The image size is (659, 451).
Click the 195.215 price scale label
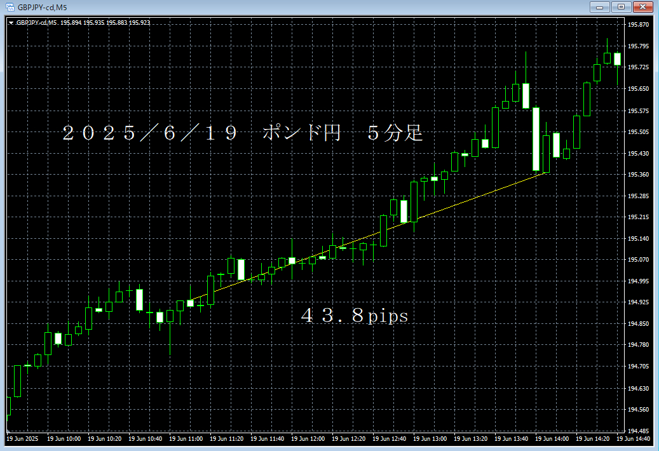coord(638,217)
